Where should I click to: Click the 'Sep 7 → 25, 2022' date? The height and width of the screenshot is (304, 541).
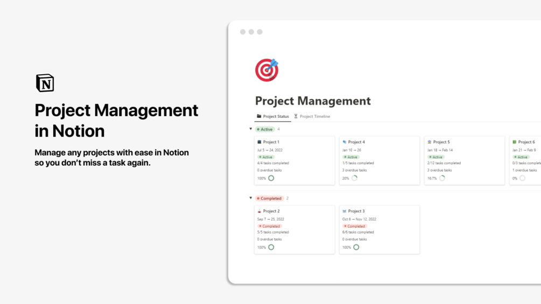[x=271, y=219]
